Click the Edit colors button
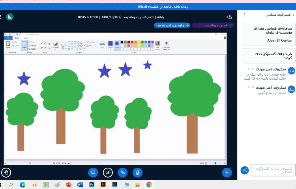 pos(157,45)
